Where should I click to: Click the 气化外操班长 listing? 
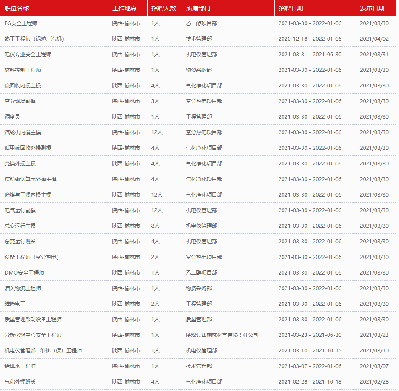[20, 382]
